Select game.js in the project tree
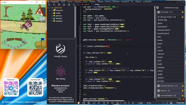Image resolution: width=186 pixels, height=105 pixels. pos(59,16)
